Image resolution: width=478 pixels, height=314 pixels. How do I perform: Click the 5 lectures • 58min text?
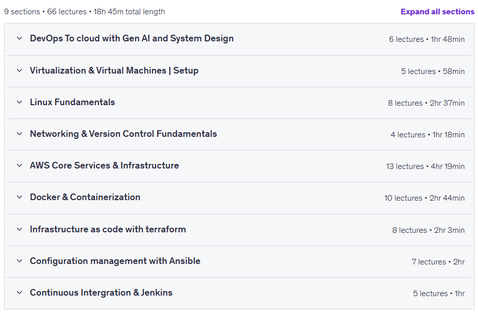(433, 71)
